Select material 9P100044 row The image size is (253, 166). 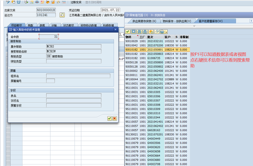coord(157,79)
